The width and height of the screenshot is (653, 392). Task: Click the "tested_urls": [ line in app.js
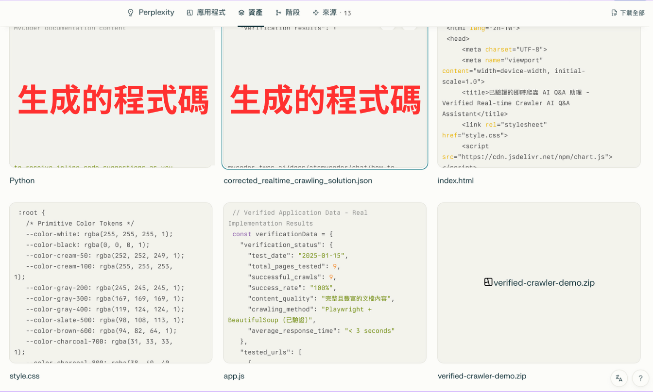pyautogui.click(x=271, y=352)
